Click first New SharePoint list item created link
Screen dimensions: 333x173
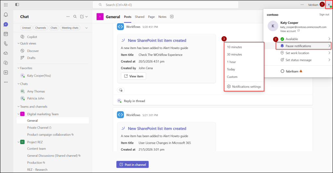pos(157,41)
